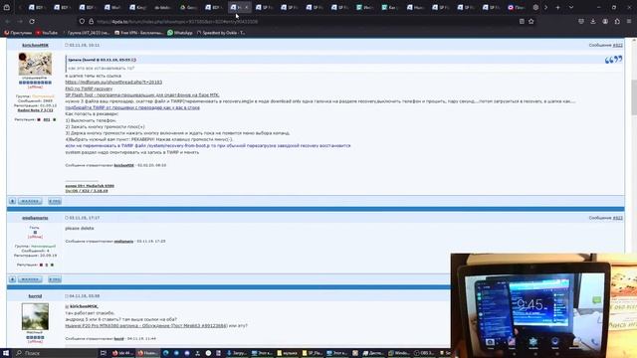The image size is (637, 358).
Task: Click ЖАЛОБА button under kirichosMSK post
Action: tap(30, 201)
